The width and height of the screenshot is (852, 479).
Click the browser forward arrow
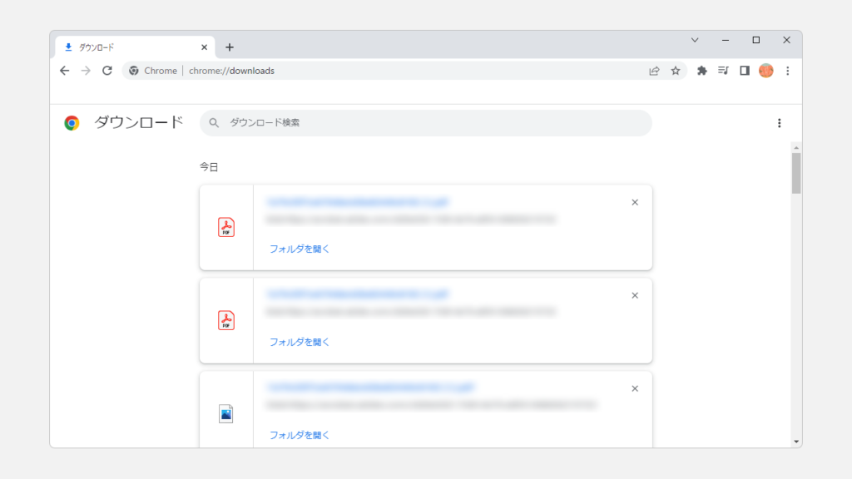click(x=86, y=71)
